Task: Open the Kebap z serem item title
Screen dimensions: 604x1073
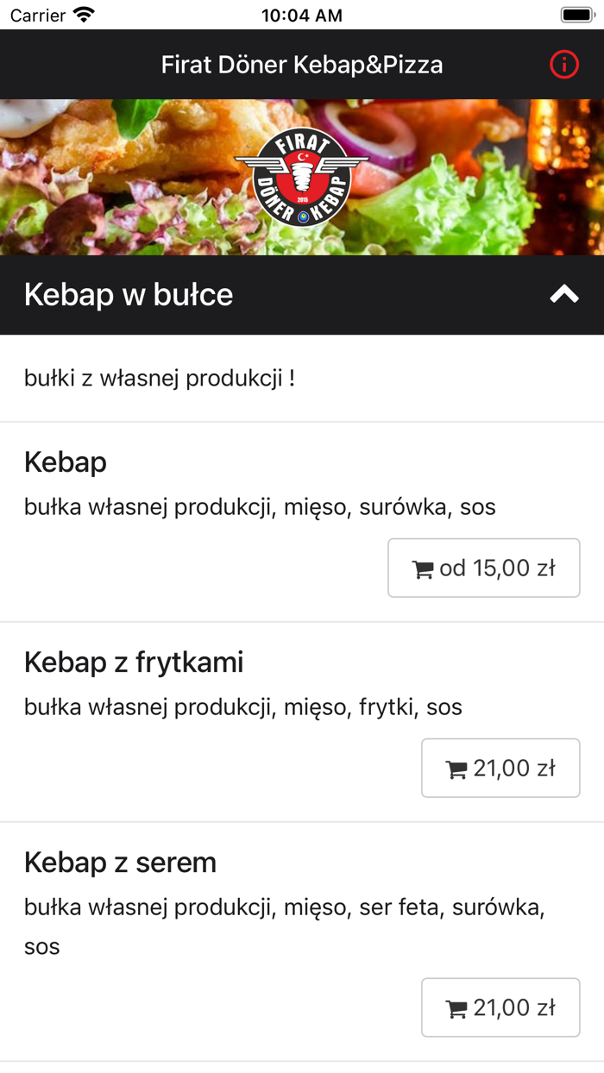Action: [120, 863]
